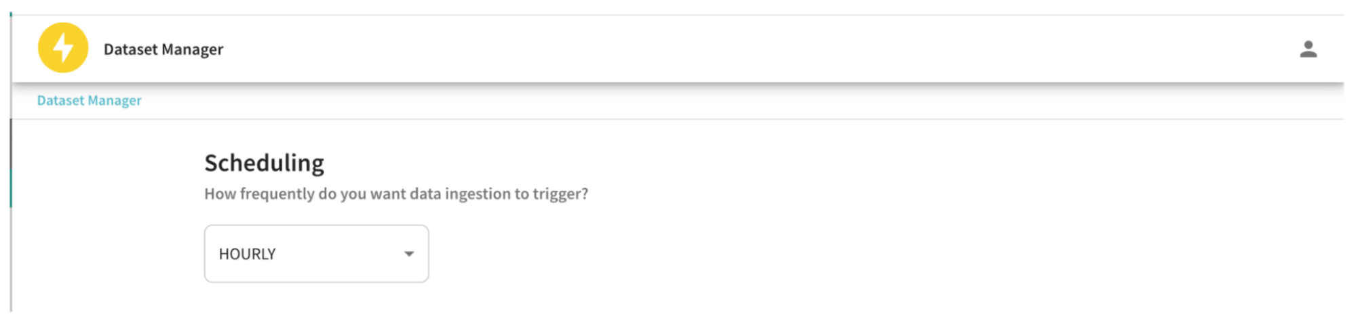Click the word "Scheduling" title
The image size is (1356, 327).
264,163
